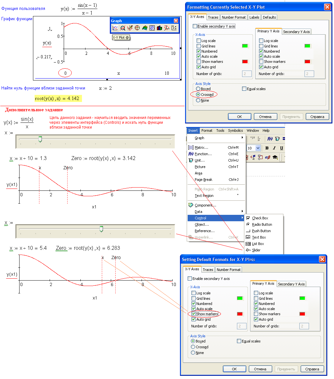The width and height of the screenshot is (334, 379).
Task: Click X-Axis red marker color in Formatting dialog
Action: pos(245,62)
